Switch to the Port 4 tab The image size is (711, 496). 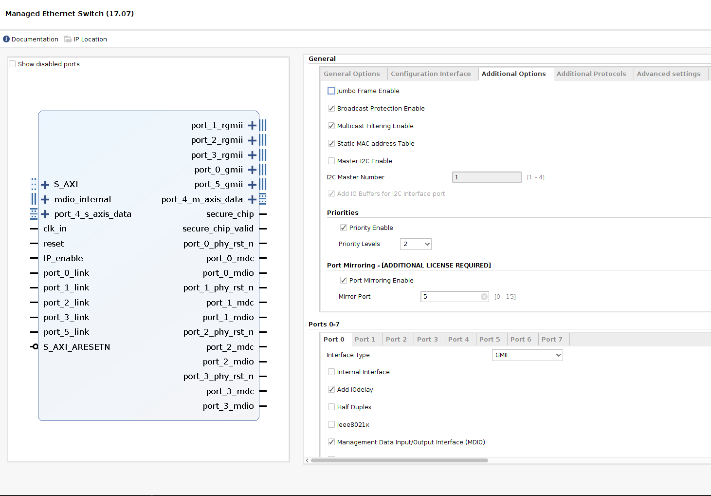458,340
